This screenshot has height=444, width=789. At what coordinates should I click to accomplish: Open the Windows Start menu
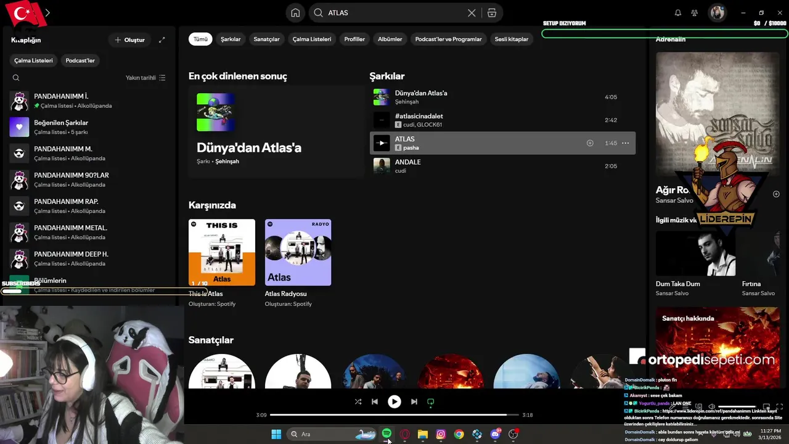tap(276, 434)
